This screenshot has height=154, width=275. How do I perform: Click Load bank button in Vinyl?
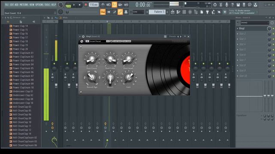[x=117, y=41]
